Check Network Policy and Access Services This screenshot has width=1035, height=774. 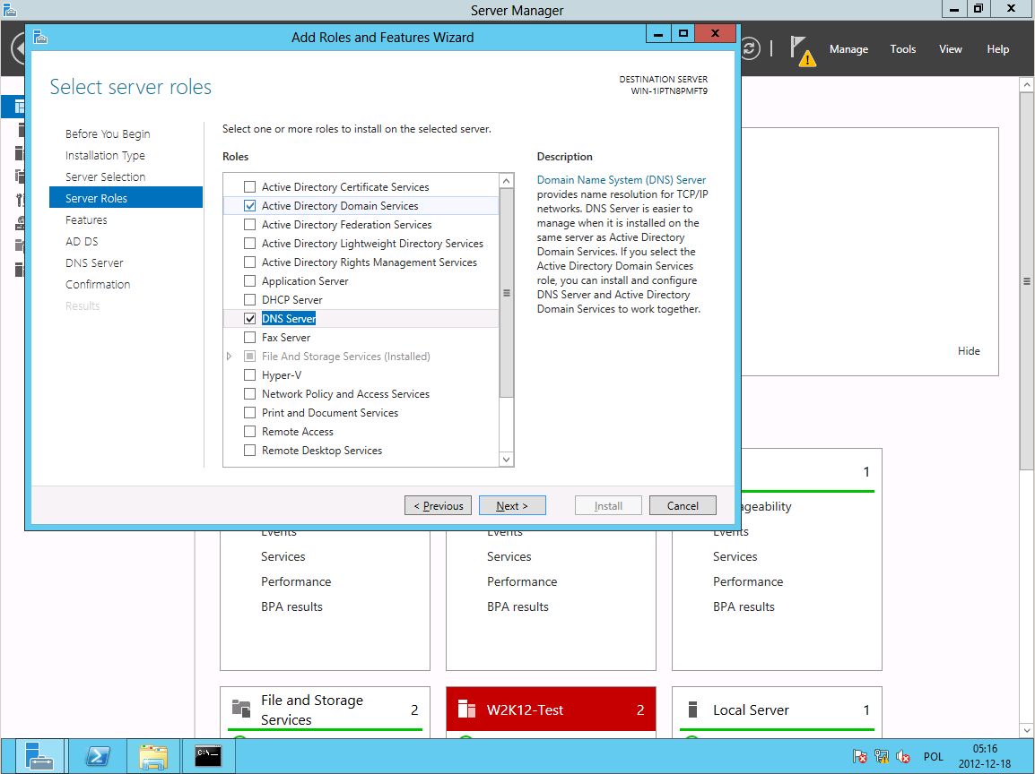(249, 393)
